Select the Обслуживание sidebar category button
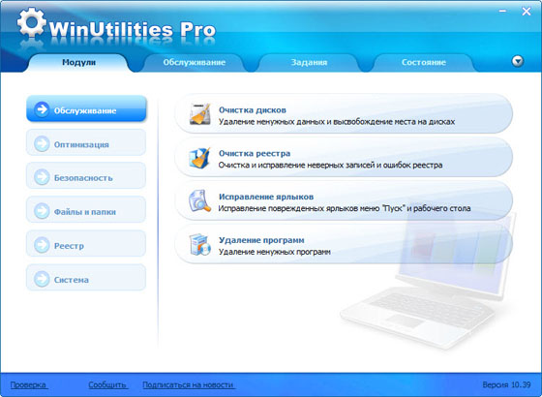This screenshot has height=397, width=542. click(x=86, y=108)
